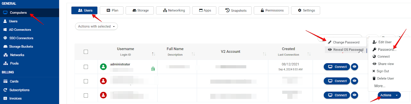Viewport: 411px width, 104px height.
Task: Switch to the Snapshots tab
Action: (x=235, y=10)
